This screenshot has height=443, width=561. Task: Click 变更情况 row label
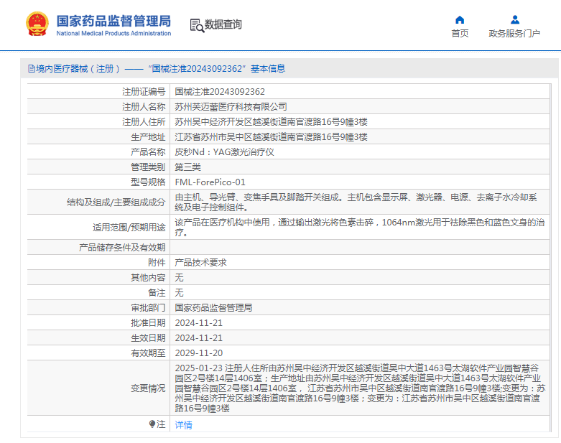click(x=148, y=388)
